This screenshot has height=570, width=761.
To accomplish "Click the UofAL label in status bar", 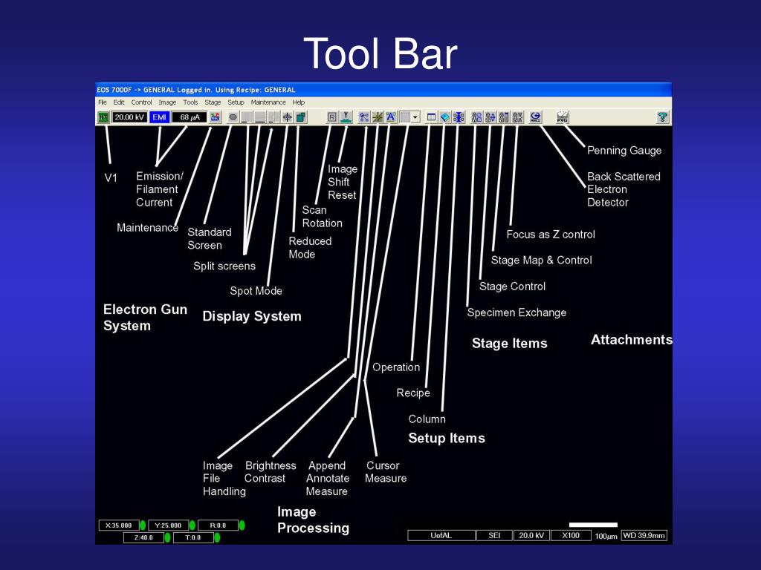I will click(441, 536).
